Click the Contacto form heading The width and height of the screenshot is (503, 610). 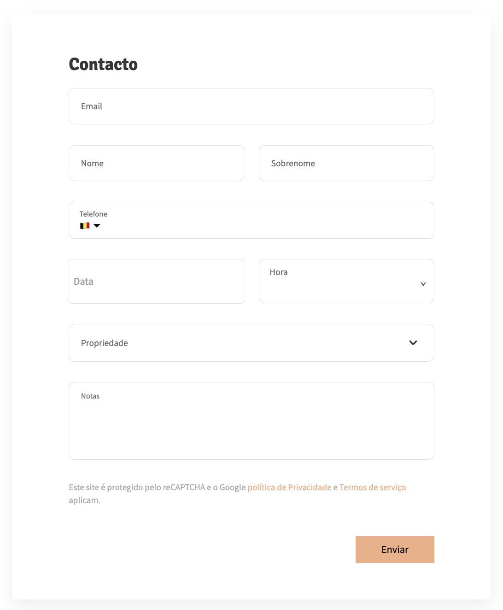[103, 65]
